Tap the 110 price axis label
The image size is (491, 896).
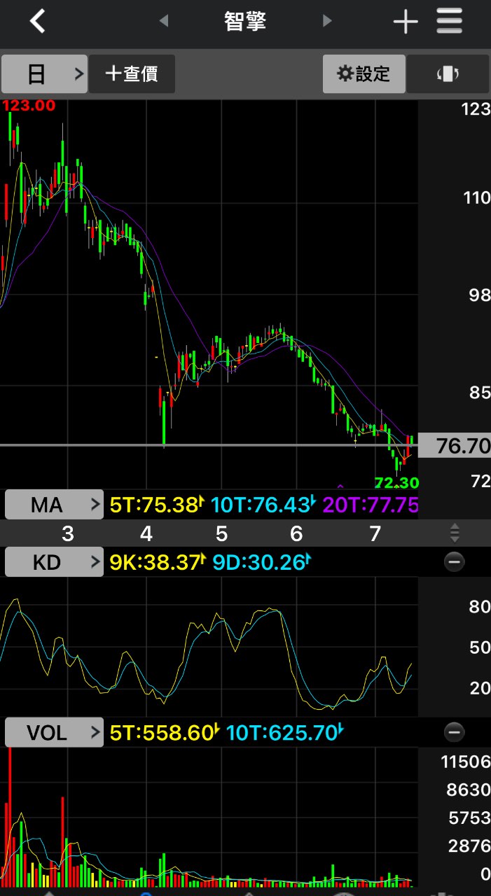point(476,198)
